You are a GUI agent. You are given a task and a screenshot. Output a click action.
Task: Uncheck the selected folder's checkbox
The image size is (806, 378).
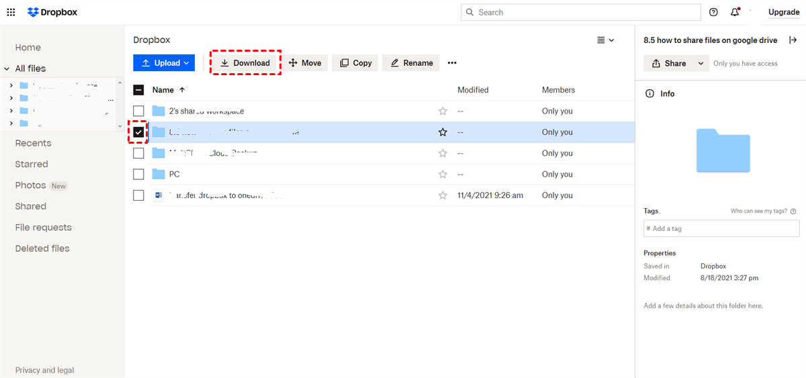pos(138,132)
